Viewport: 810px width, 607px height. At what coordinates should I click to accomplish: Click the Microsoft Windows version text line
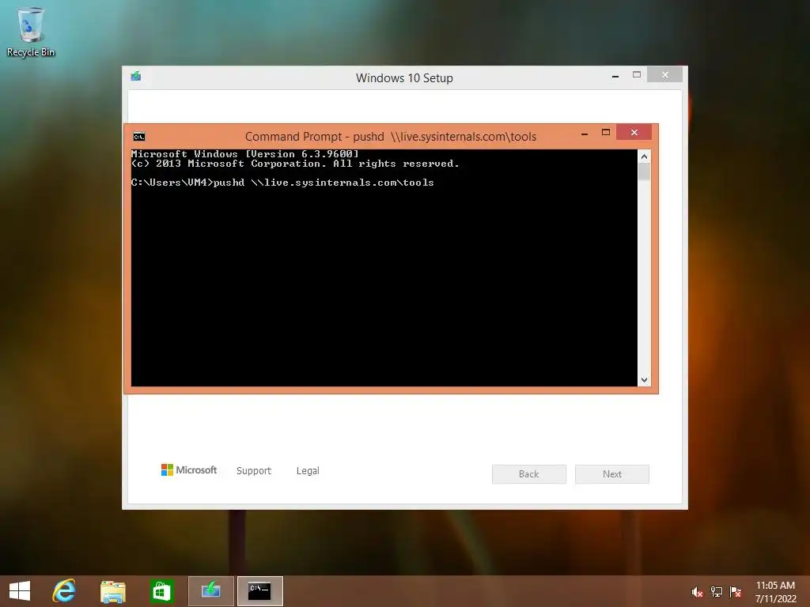tap(245, 154)
